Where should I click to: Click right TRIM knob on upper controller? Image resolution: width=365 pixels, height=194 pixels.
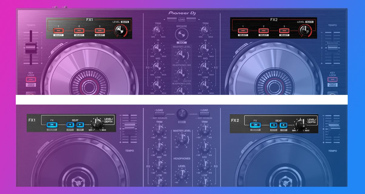click(206, 30)
